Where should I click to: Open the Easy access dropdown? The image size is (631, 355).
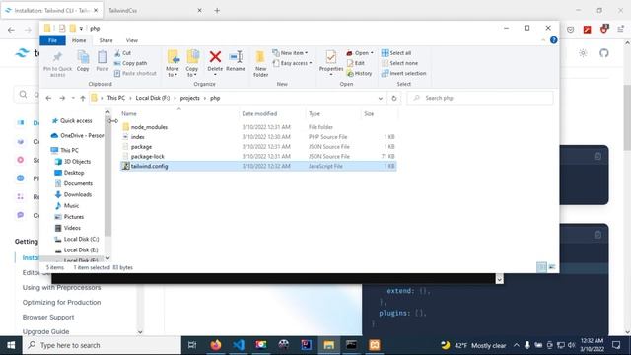[293, 63]
